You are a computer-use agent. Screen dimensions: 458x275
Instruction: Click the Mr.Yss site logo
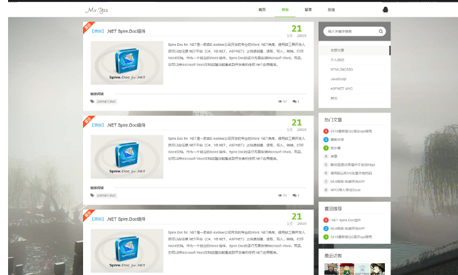[96, 10]
